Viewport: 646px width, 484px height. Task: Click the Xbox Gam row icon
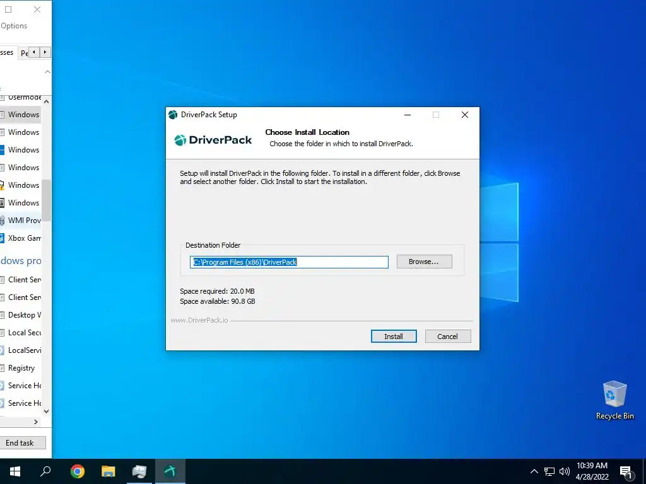click(2, 238)
